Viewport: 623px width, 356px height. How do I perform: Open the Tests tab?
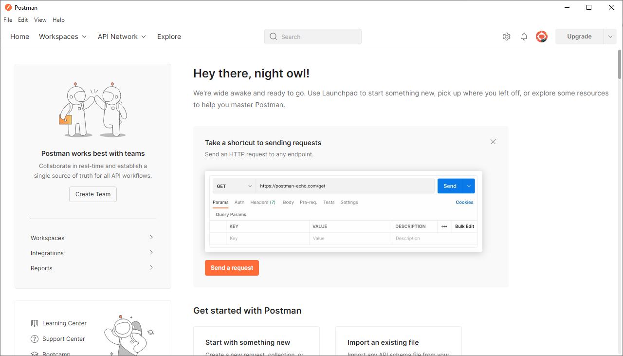pyautogui.click(x=329, y=202)
